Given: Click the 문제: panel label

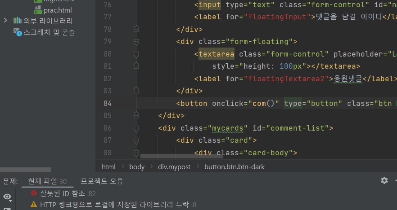Looking at the screenshot, I should pyautogui.click(x=10, y=181).
